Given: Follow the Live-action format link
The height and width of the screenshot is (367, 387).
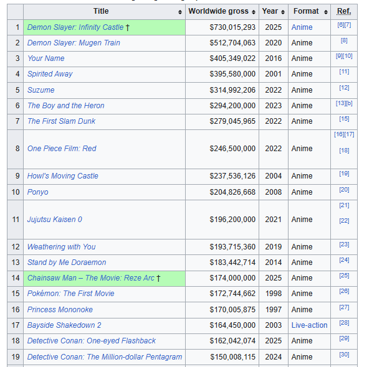Looking at the screenshot, I should [309, 325].
